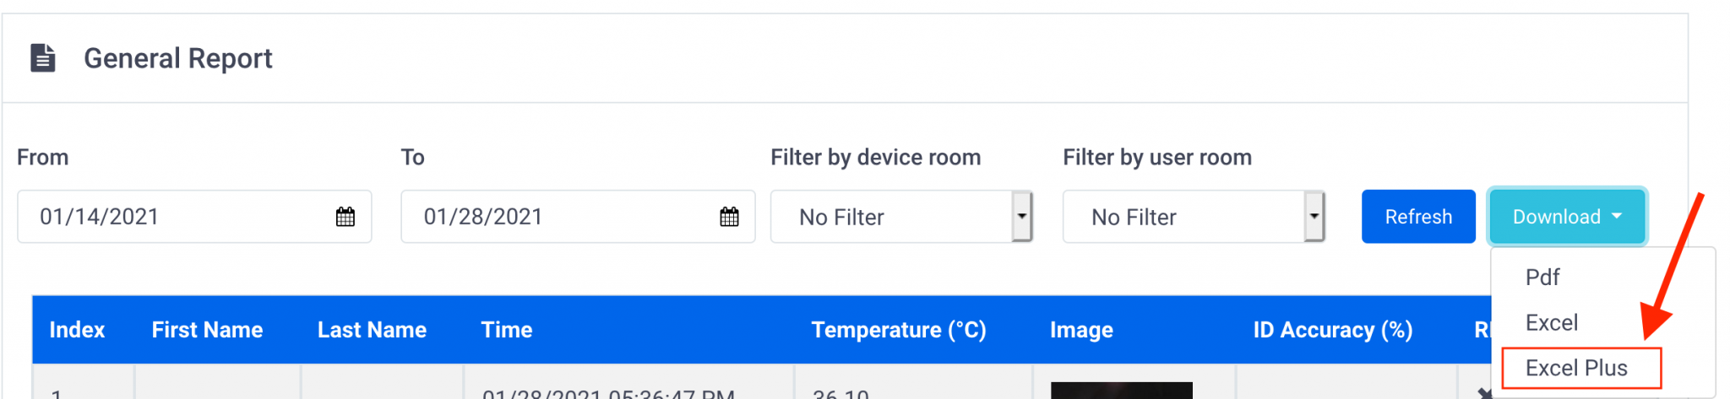Choose Excel Plus download option
The height and width of the screenshot is (399, 1730).
pyautogui.click(x=1576, y=369)
